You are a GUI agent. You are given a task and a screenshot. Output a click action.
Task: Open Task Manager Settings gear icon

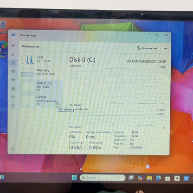pyautogui.click(x=13, y=149)
